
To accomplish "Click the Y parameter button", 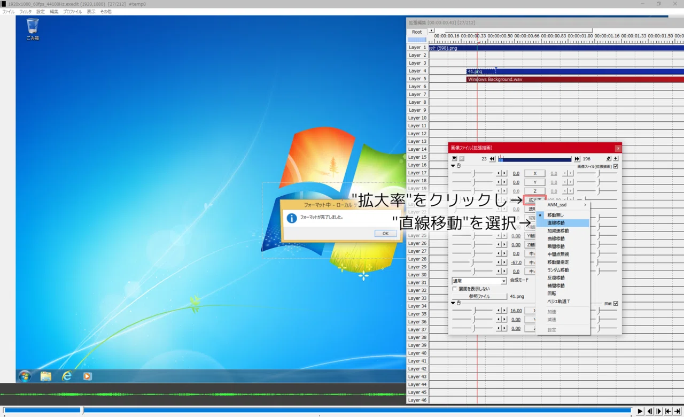I will pos(535,182).
